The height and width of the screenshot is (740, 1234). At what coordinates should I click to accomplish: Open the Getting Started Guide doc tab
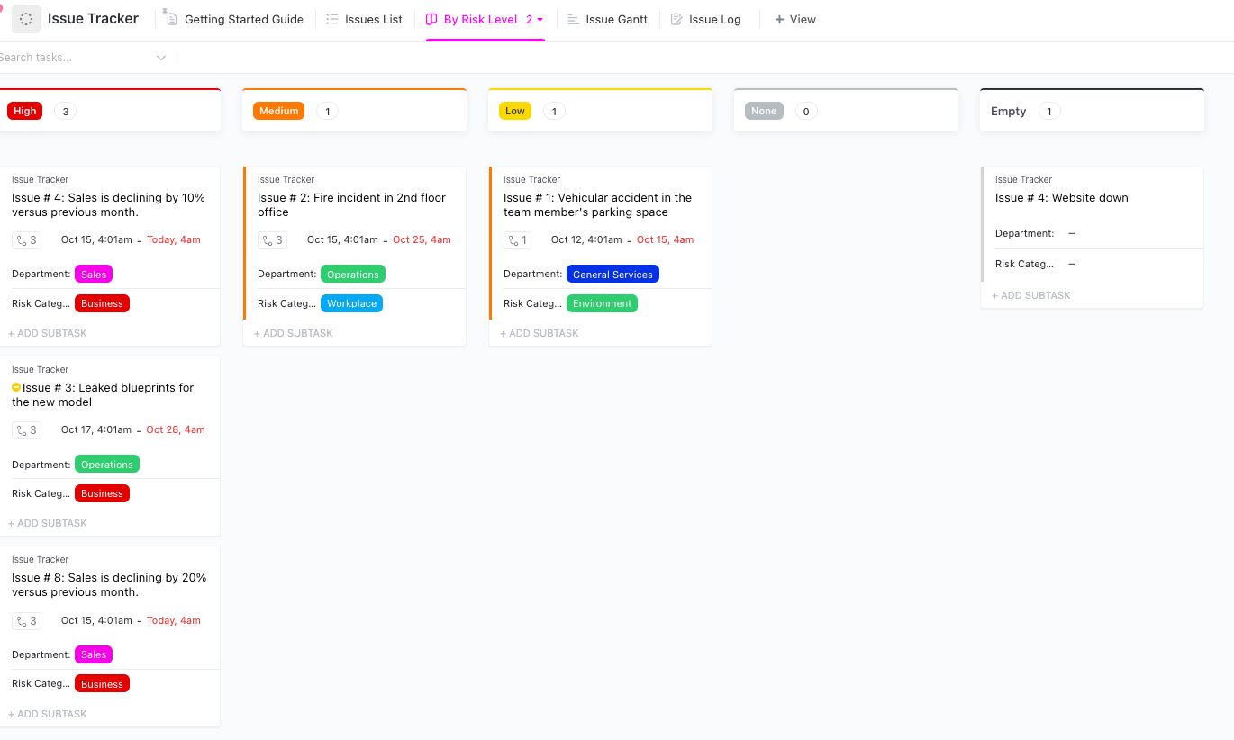pyautogui.click(x=233, y=19)
